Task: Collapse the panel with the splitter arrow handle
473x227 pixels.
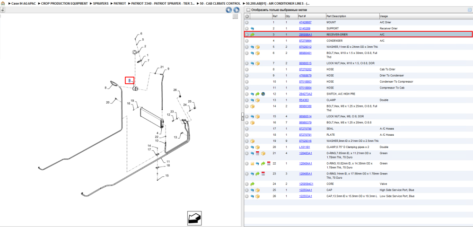Action: [242, 117]
